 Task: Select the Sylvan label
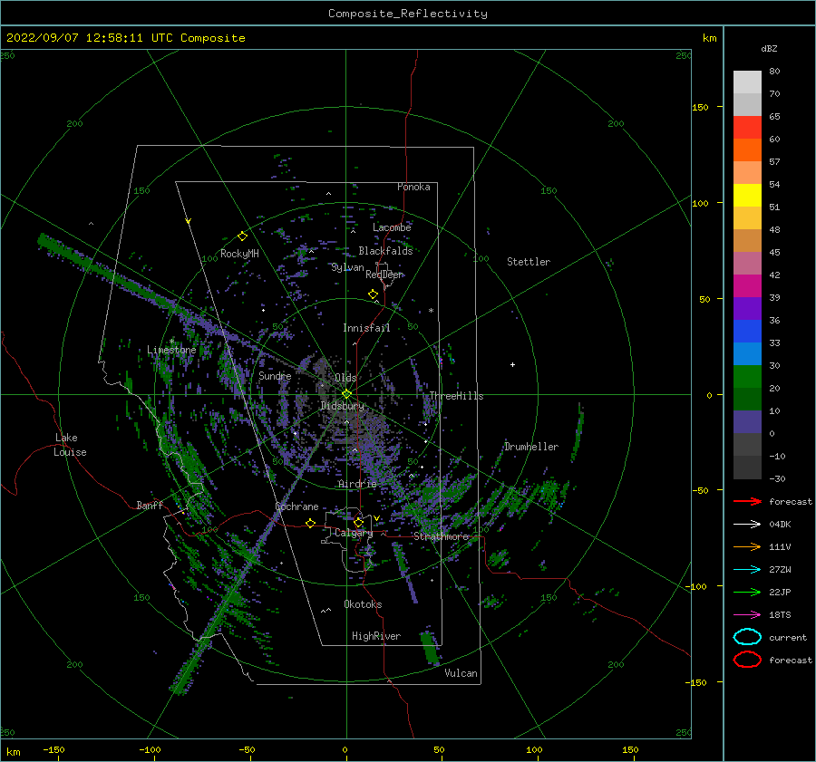pos(347,267)
